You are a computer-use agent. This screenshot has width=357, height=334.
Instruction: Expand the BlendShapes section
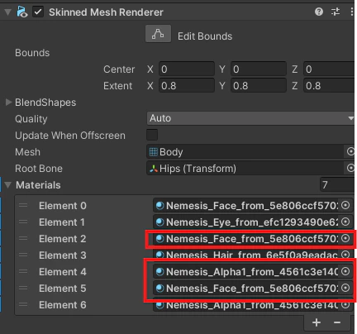(x=8, y=103)
